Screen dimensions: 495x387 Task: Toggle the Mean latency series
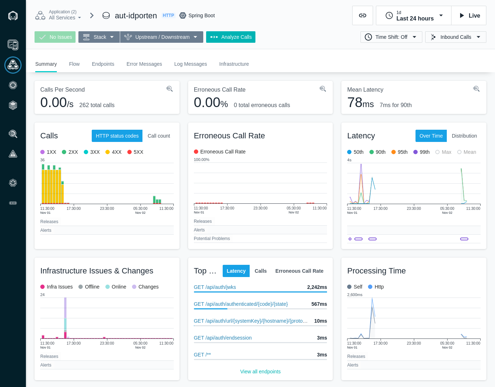(467, 152)
